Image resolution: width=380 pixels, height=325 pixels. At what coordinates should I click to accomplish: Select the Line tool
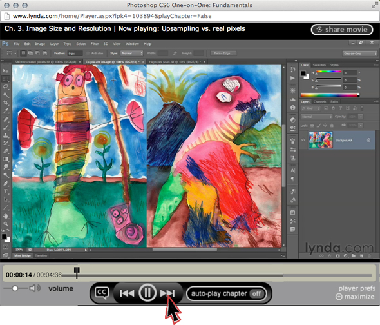[x=6, y=208]
